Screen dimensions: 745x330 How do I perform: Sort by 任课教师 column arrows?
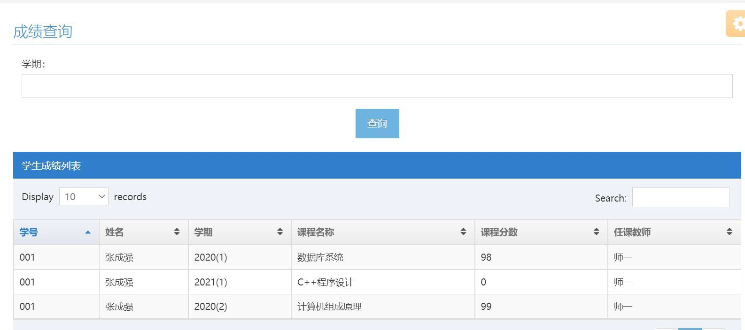pos(729,232)
